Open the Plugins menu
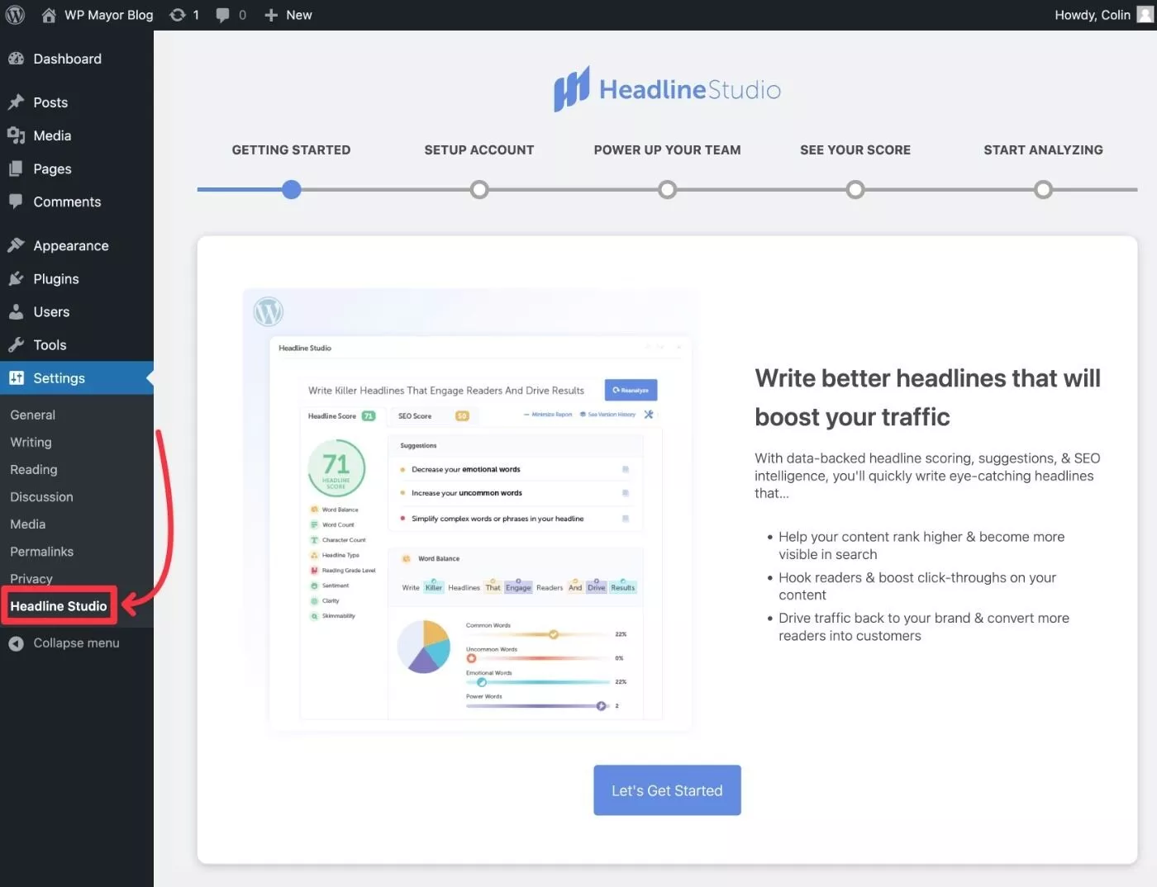Image resolution: width=1157 pixels, height=887 pixels. point(77,278)
